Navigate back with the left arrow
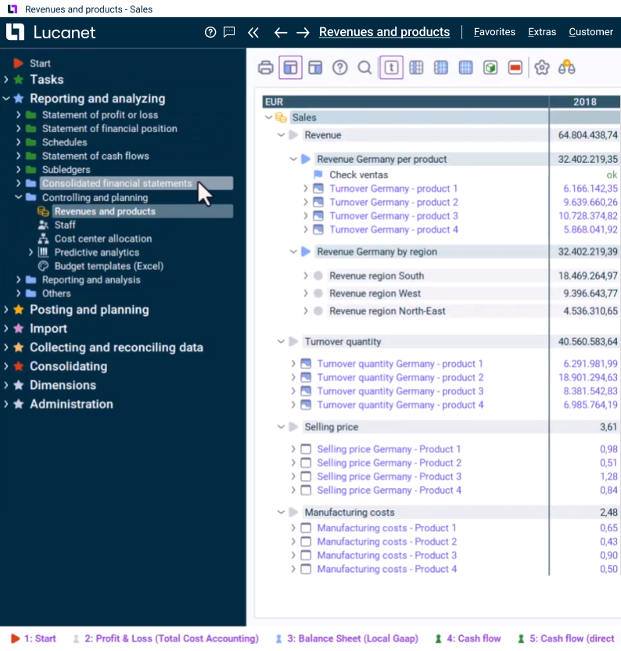 click(x=281, y=32)
